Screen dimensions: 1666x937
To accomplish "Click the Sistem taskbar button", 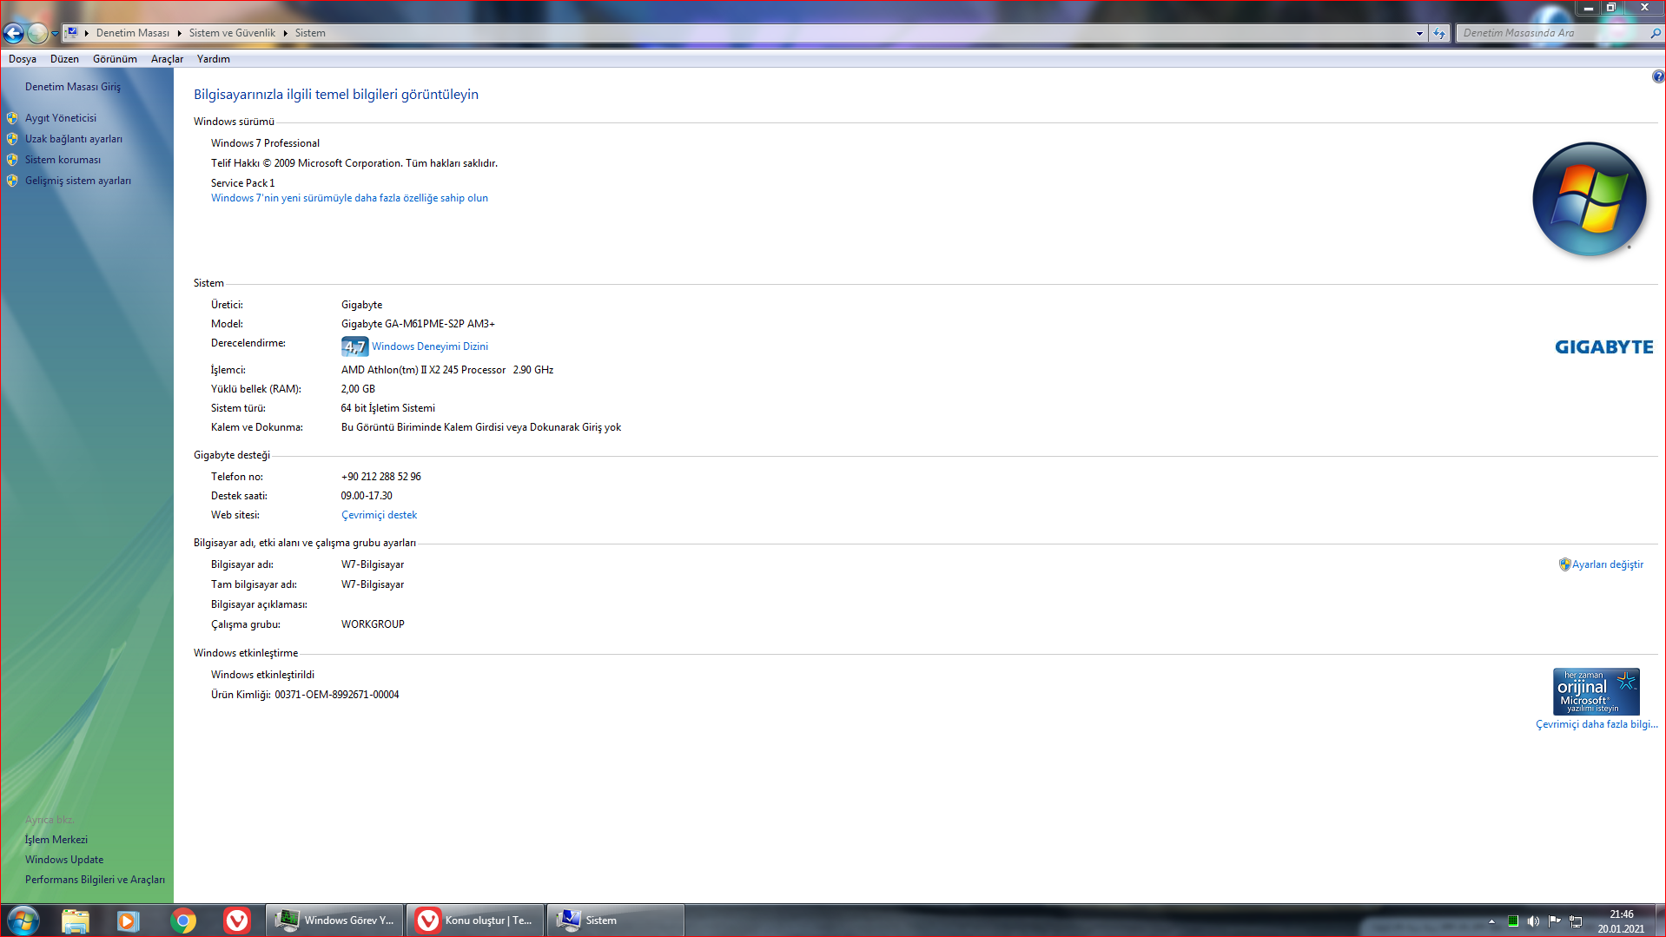I will click(x=616, y=921).
